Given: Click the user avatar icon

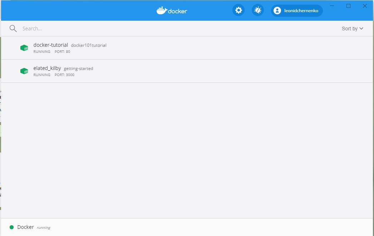Looking at the screenshot, I should 277,10.
